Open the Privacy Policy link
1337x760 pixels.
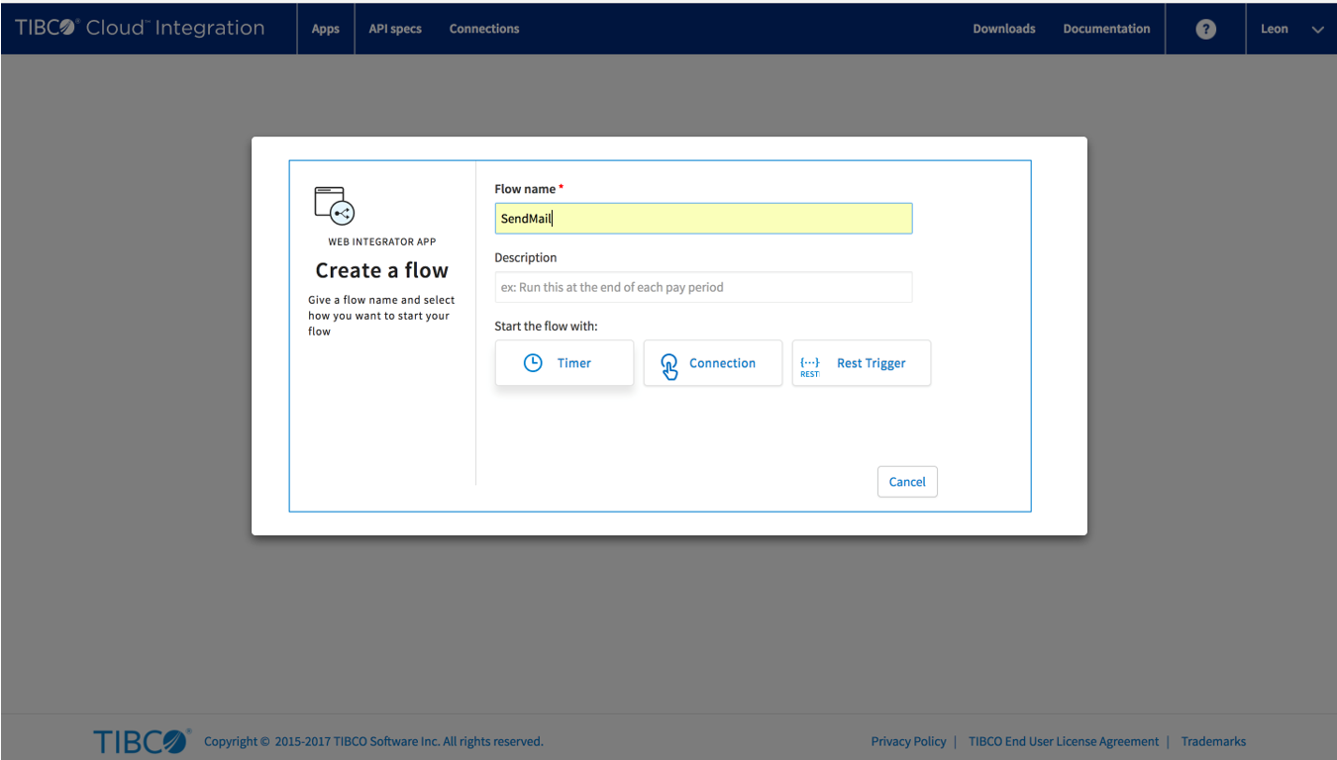908,741
